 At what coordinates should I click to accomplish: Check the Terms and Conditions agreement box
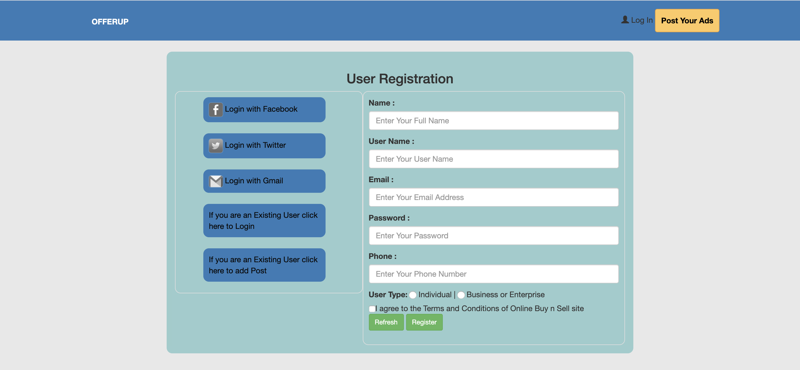(372, 309)
